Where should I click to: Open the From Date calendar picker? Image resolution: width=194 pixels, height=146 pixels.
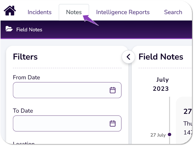(x=113, y=90)
